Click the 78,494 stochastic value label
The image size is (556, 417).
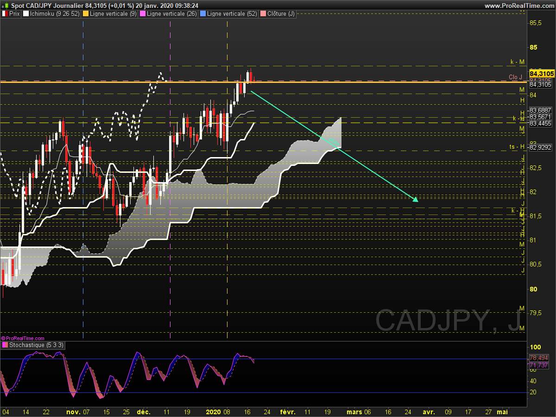tap(538, 358)
